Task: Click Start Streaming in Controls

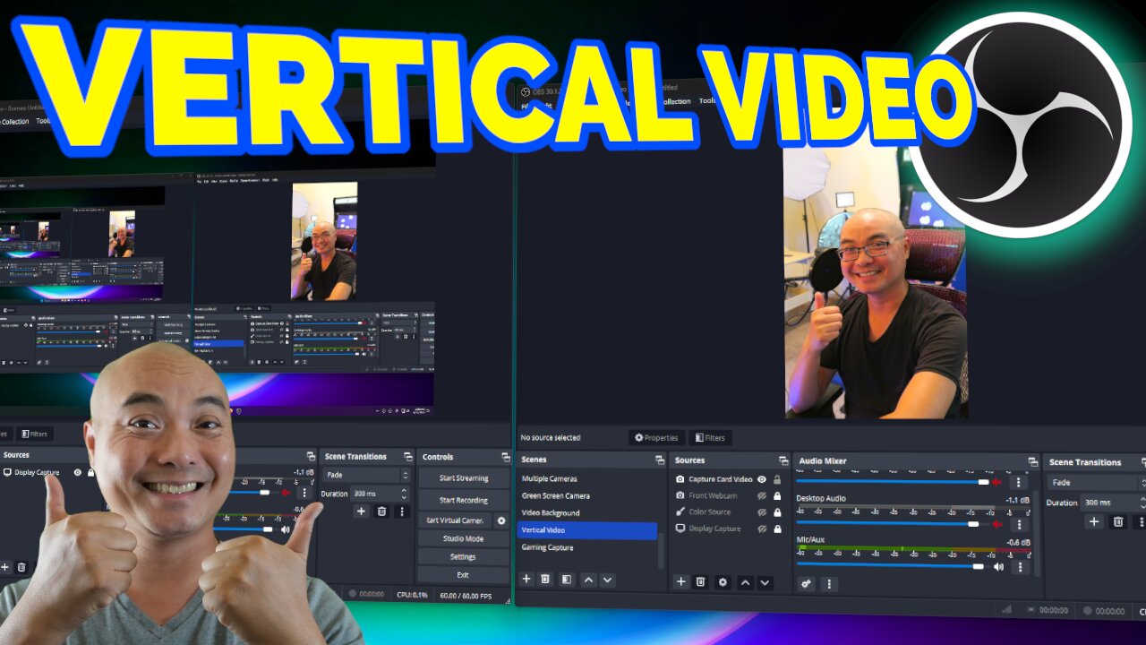Action: [x=463, y=478]
